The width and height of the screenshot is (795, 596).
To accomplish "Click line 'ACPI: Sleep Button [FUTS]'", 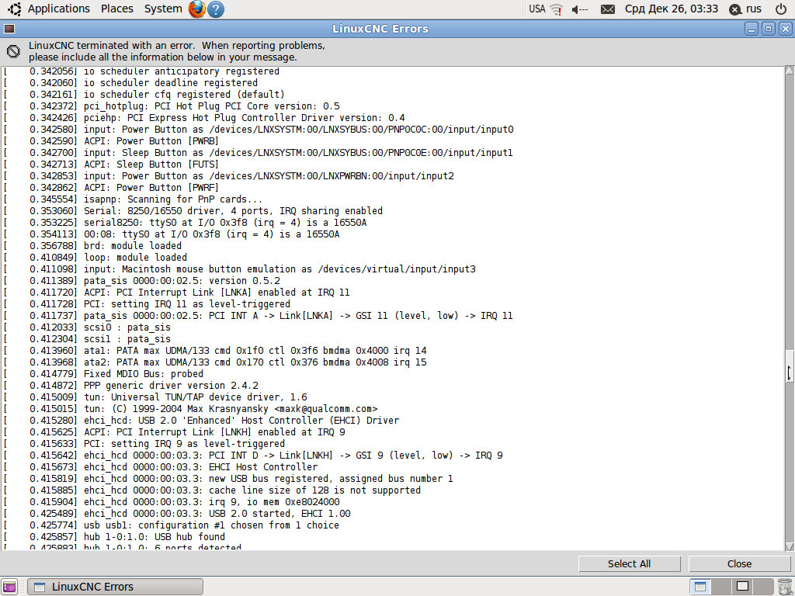I will tap(151, 165).
